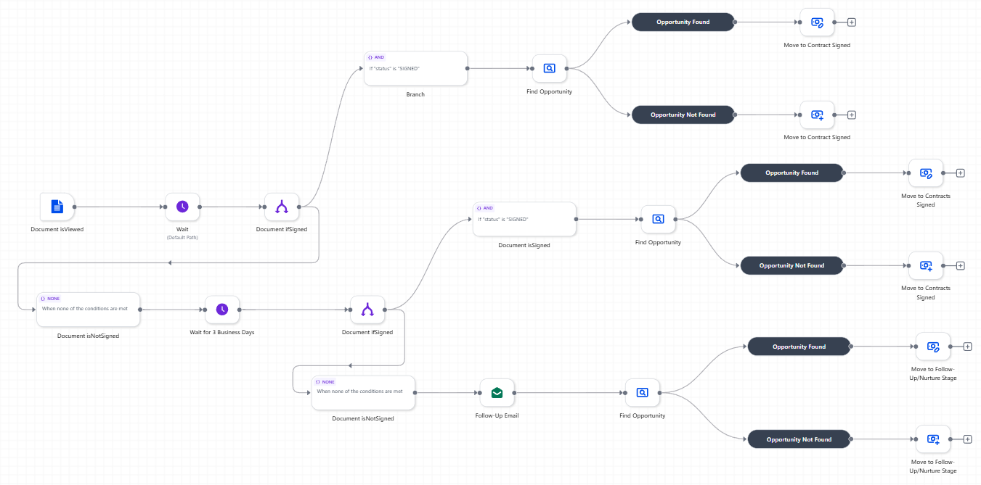Select Document ifSigned branch icon after Default Path wait
Screen dimensions: 981x485
pos(282,207)
